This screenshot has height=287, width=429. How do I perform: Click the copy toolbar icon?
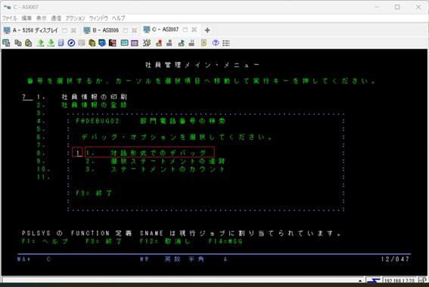click(x=18, y=43)
